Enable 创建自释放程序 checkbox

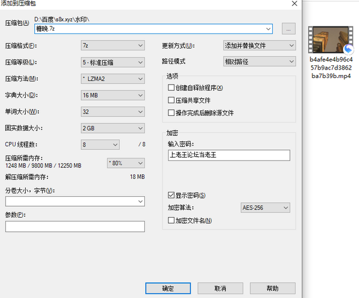[x=171, y=88]
